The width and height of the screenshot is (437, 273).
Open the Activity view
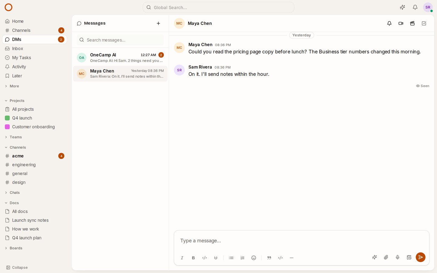(x=35, y=67)
